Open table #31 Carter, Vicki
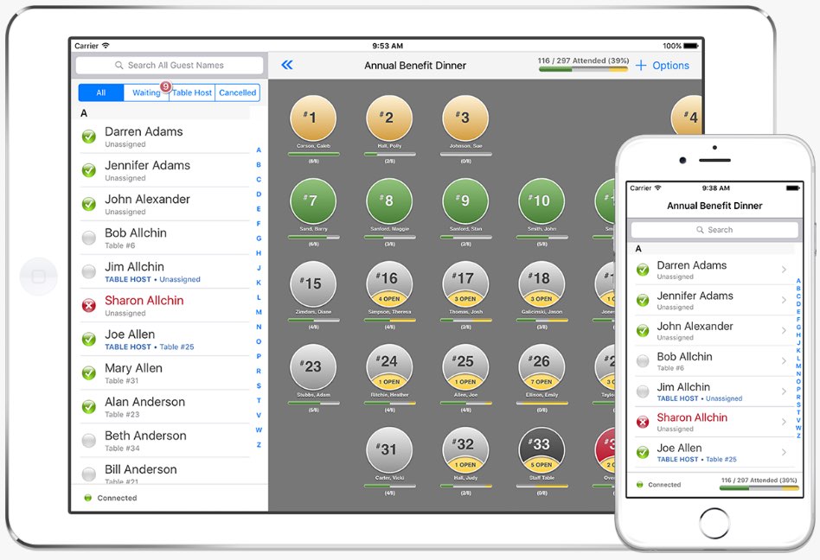The image size is (820, 560). pyautogui.click(x=389, y=450)
